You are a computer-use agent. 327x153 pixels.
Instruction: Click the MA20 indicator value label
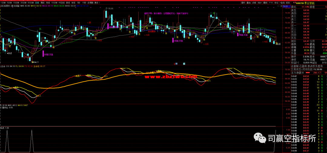click(48, 6)
